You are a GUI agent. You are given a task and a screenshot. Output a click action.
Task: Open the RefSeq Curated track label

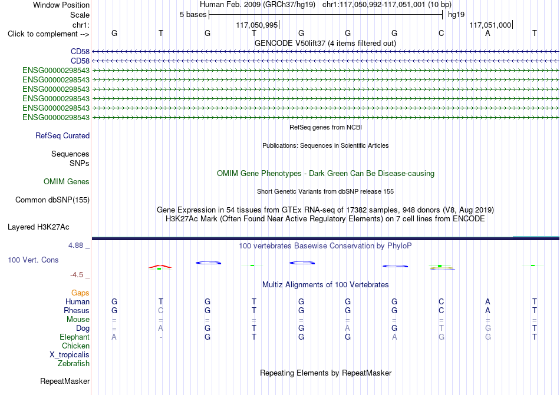click(62, 136)
